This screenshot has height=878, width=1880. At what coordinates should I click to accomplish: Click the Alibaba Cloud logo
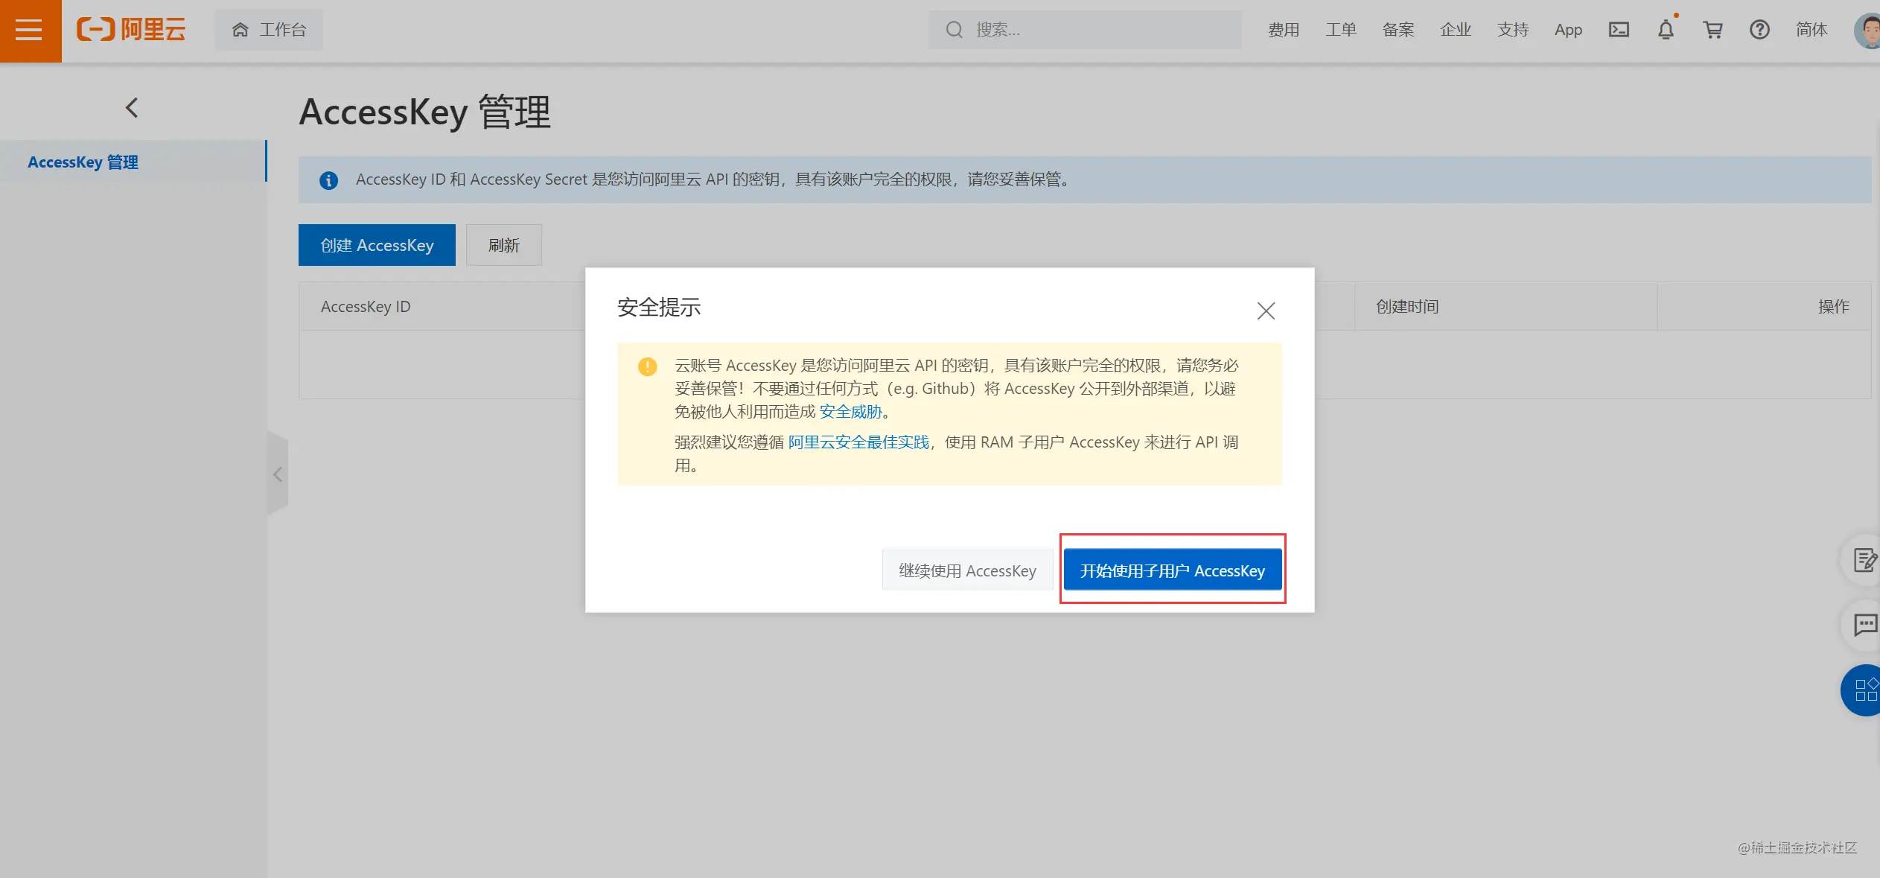tap(131, 30)
